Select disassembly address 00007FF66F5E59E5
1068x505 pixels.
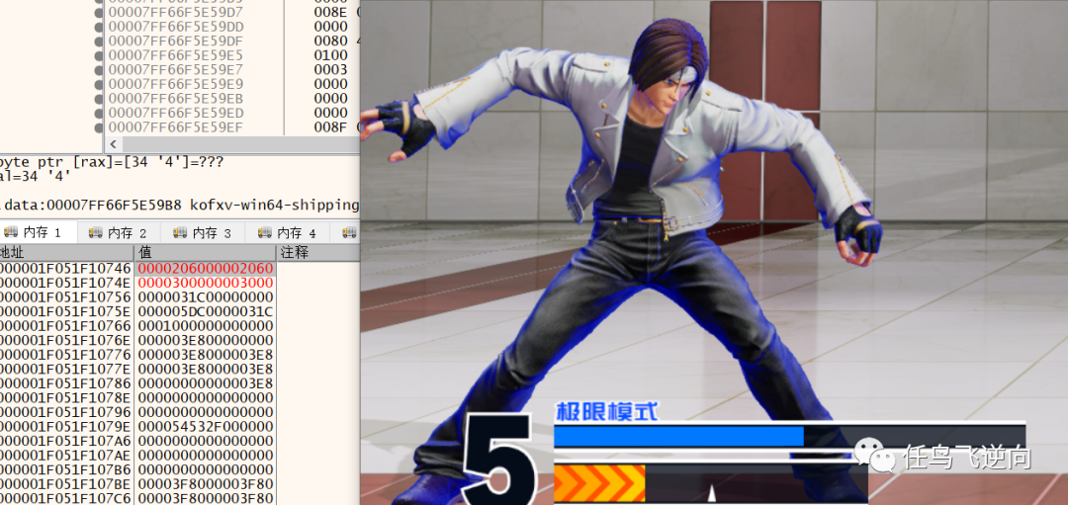click(x=176, y=55)
